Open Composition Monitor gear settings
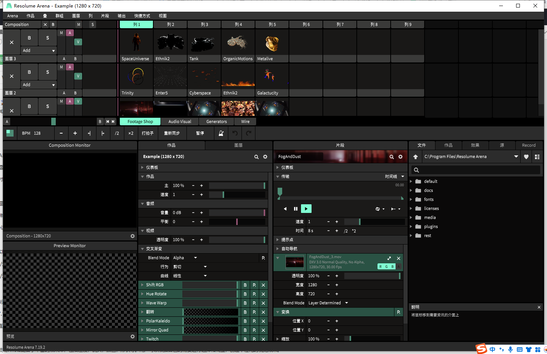 point(133,236)
